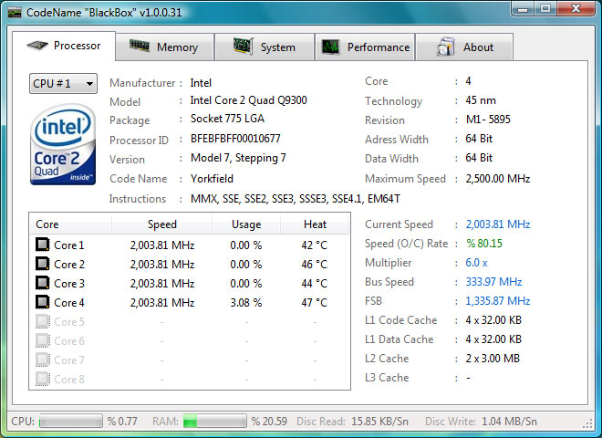Click the greyed-out Core 6 chip icon
602x438 pixels.
[43, 340]
